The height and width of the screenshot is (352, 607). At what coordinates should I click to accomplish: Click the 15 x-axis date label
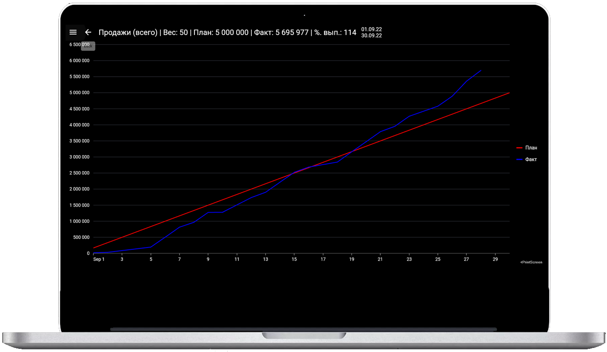294,259
